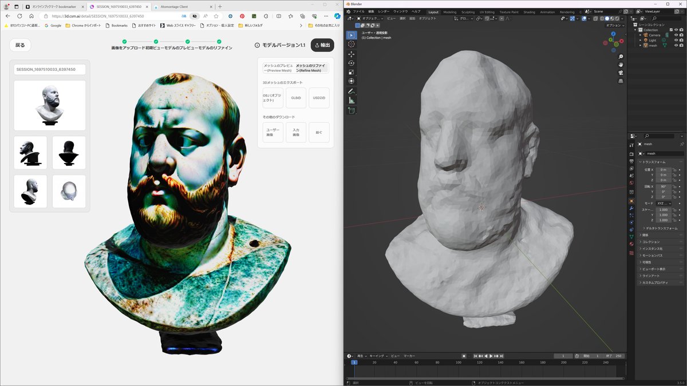Select the Blender Select Box tool
The height and width of the screenshot is (386, 687).
pyautogui.click(x=352, y=35)
